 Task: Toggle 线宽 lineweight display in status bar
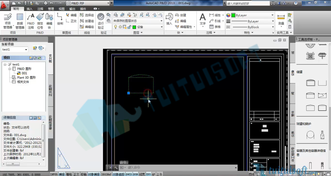click(x=142, y=174)
